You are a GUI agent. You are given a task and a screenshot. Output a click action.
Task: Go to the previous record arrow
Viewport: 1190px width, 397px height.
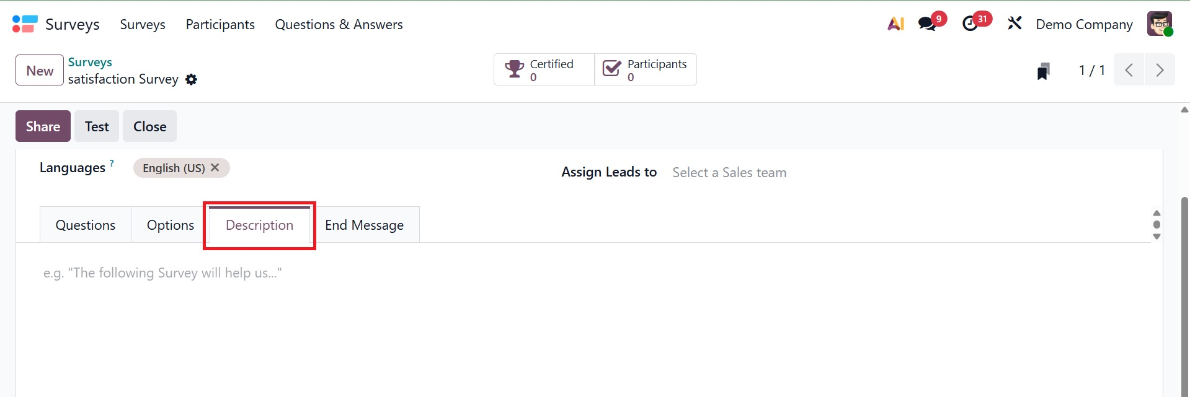1129,70
